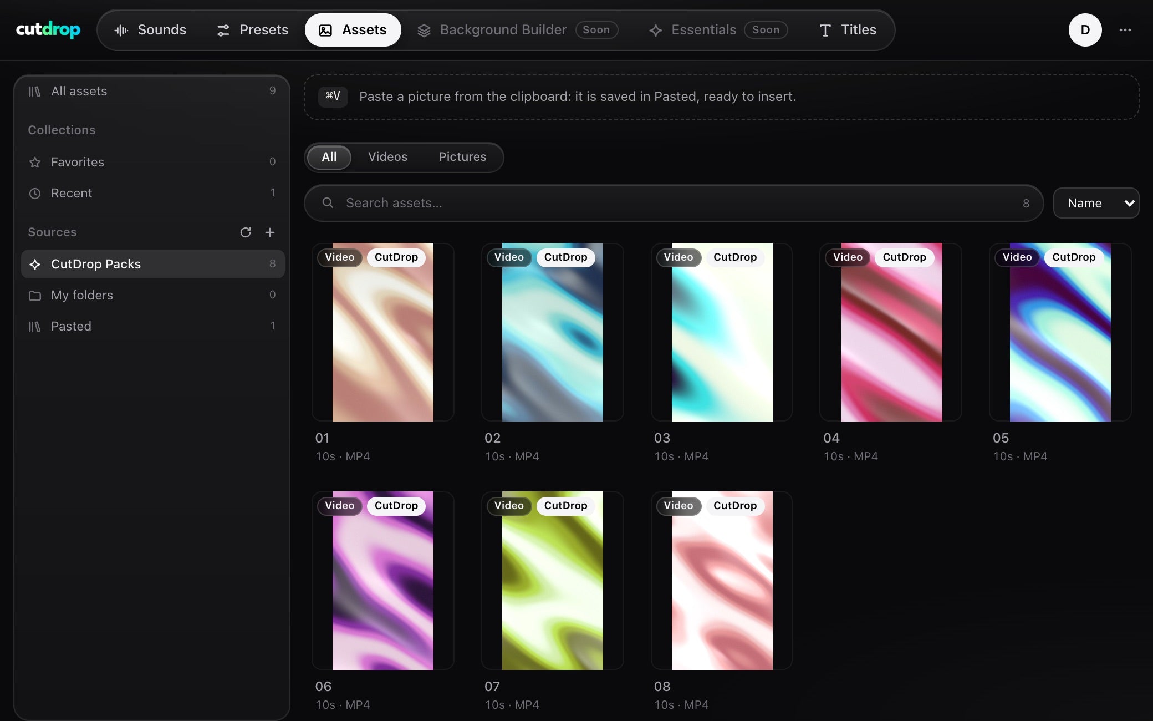
Task: Filter assets by Videos
Action: pyautogui.click(x=387, y=157)
